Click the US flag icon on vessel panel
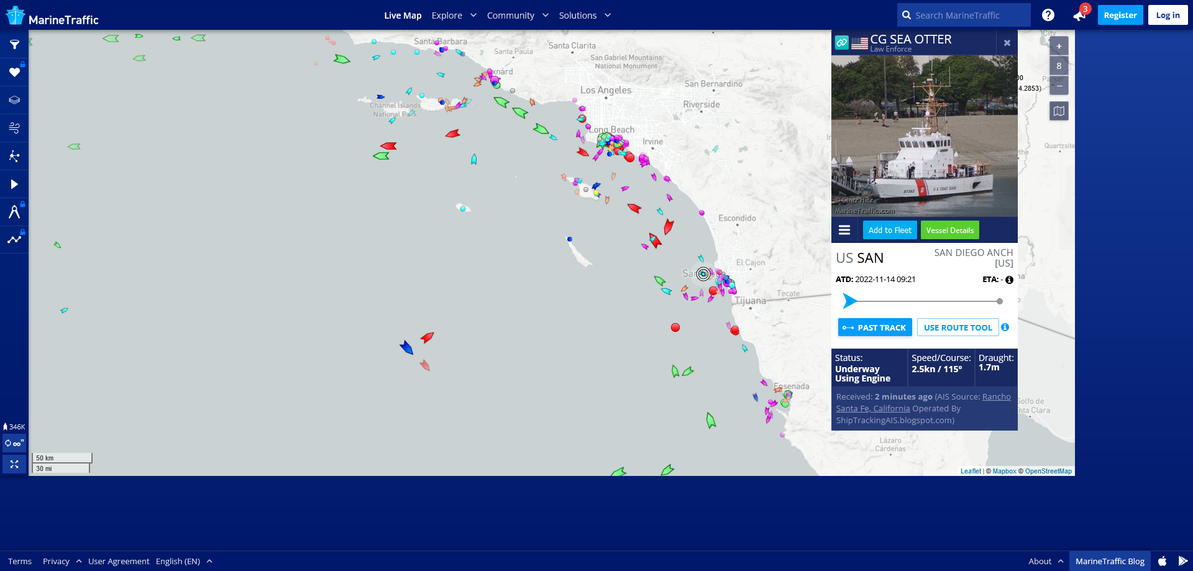Image resolution: width=1193 pixels, height=571 pixels. 859,43
